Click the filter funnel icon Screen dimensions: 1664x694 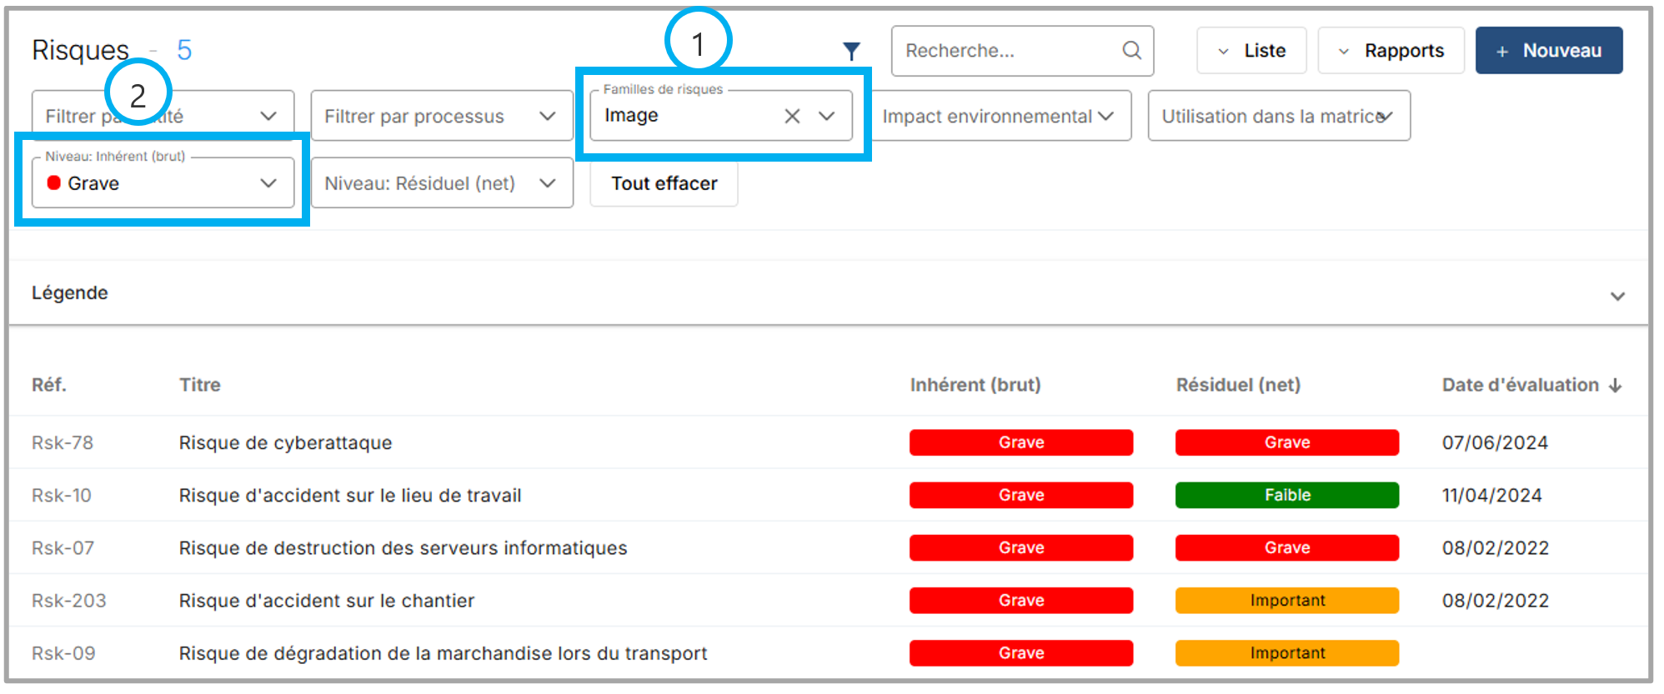850,52
